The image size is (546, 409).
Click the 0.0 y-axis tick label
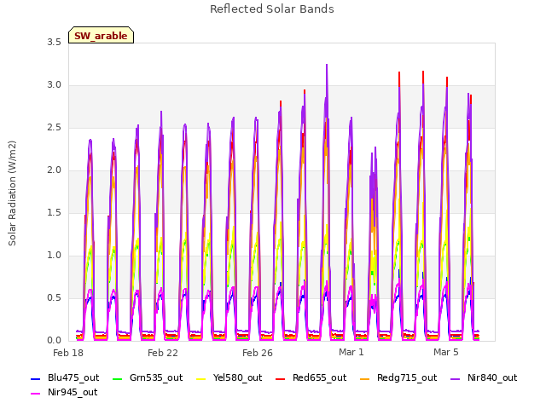click(55, 341)
